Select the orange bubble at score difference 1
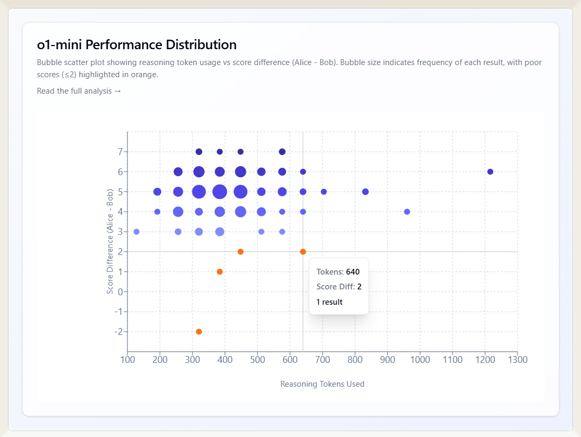 [x=219, y=272]
